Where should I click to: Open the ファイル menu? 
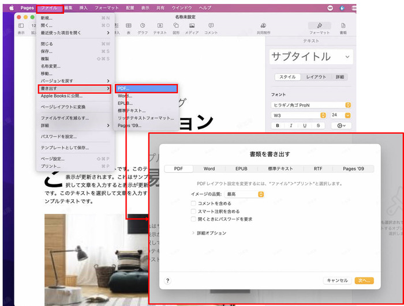click(x=50, y=8)
